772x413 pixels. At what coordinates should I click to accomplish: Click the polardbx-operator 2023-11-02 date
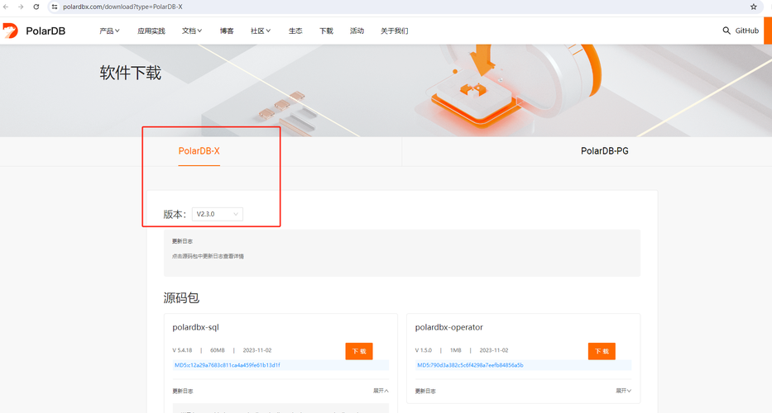494,350
